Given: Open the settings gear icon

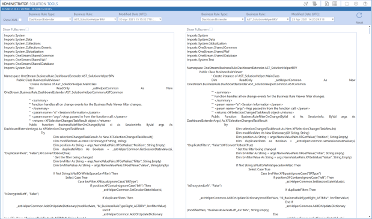Looking at the screenshot, I should pyautogui.click(x=356, y=4).
